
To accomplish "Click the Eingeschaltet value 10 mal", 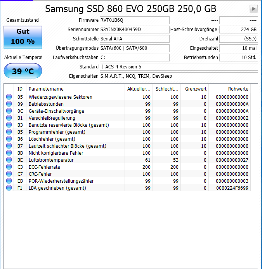I will click(239, 48).
